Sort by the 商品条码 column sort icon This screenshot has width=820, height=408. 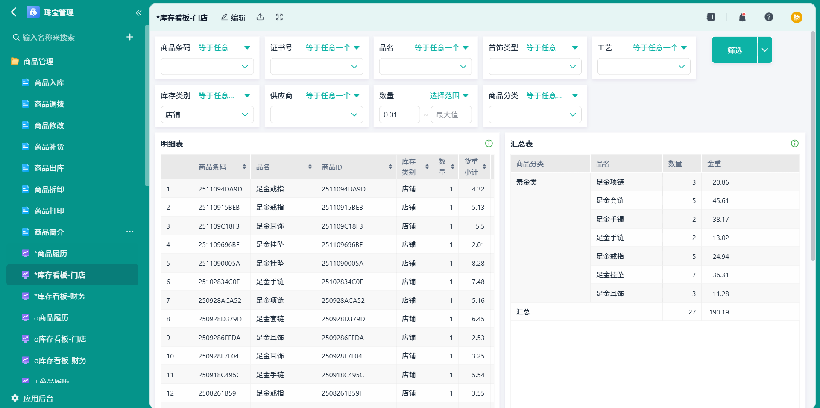point(244,167)
